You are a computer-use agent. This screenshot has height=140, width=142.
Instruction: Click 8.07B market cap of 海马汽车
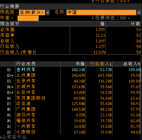[x=80, y=115]
